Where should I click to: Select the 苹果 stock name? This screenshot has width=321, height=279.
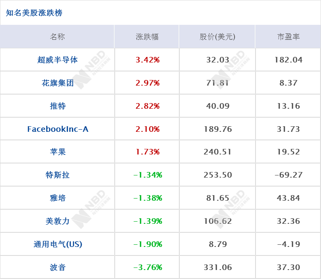point(57,152)
